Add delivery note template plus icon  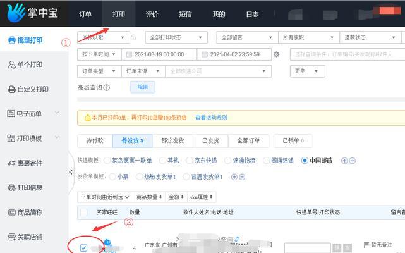coord(234,177)
